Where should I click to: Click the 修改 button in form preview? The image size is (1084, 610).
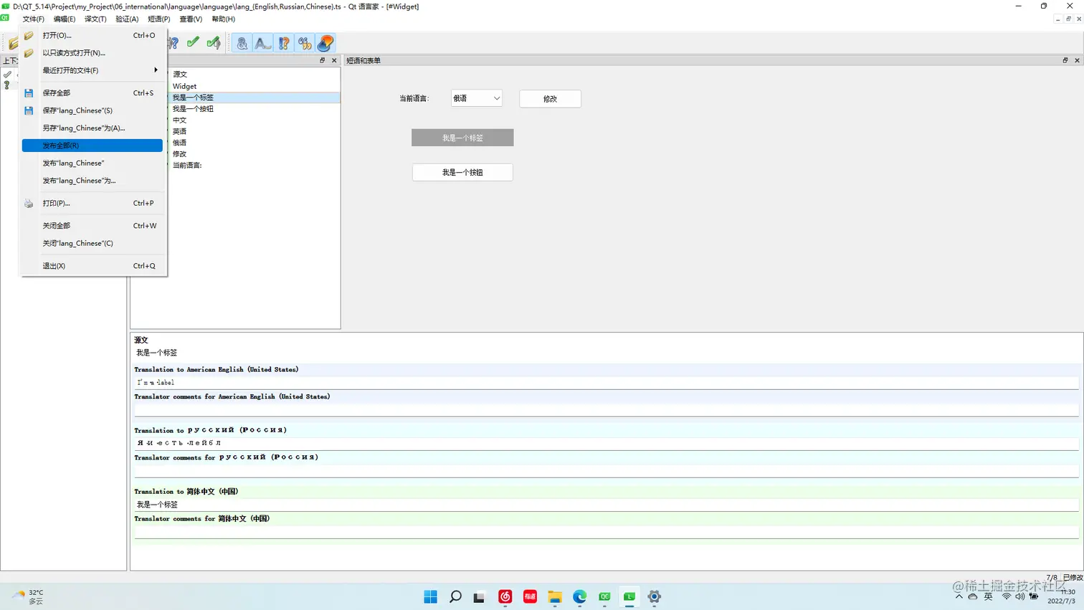(x=550, y=99)
